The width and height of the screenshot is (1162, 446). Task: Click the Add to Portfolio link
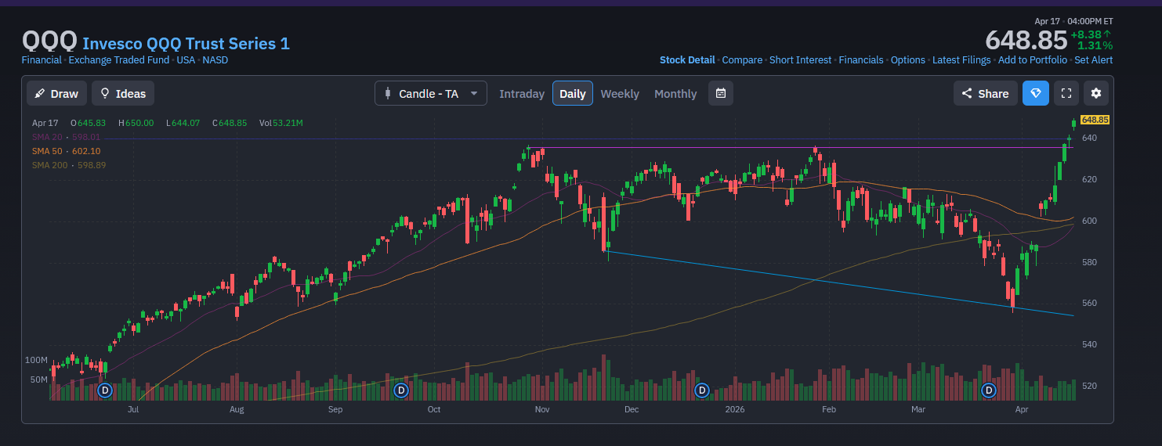coord(1032,60)
